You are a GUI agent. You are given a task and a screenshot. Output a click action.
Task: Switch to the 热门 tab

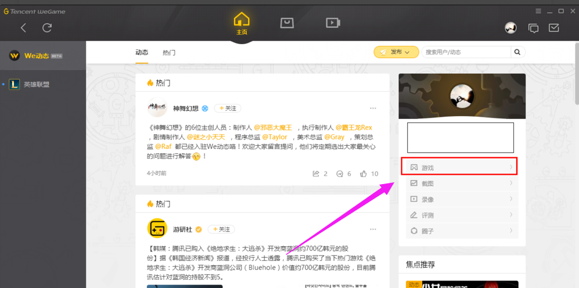point(169,52)
